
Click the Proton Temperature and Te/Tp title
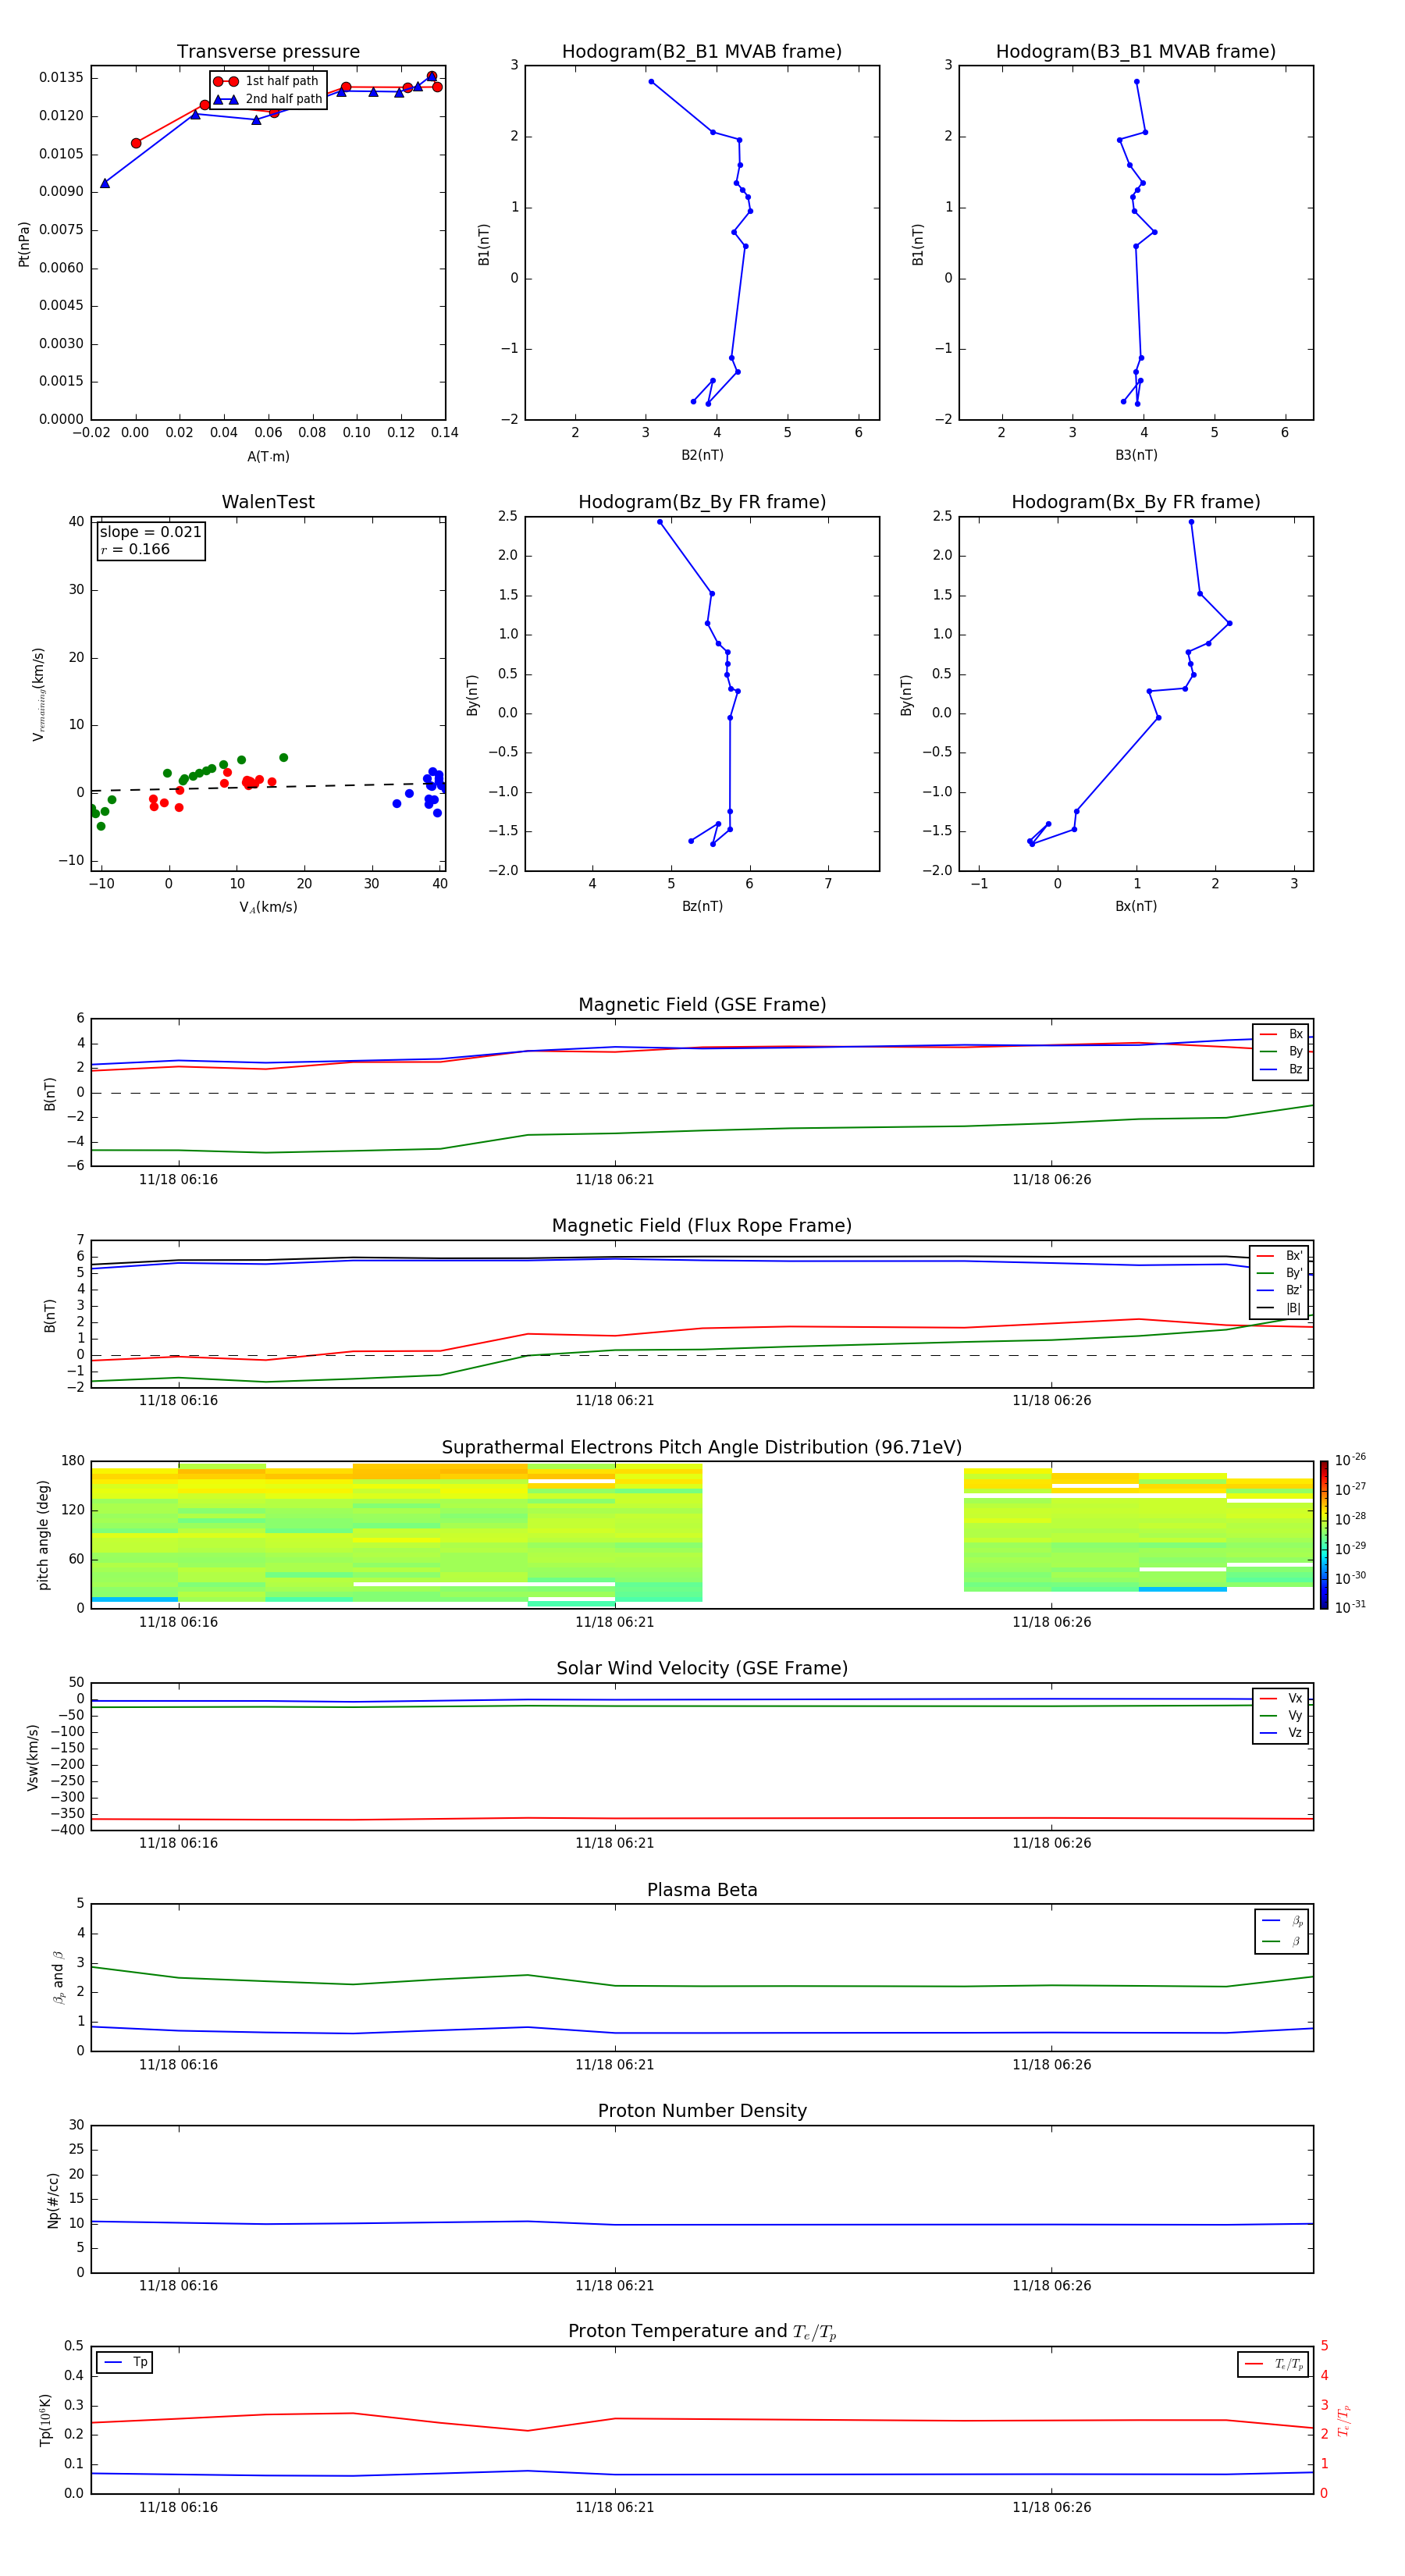pos(702,2332)
